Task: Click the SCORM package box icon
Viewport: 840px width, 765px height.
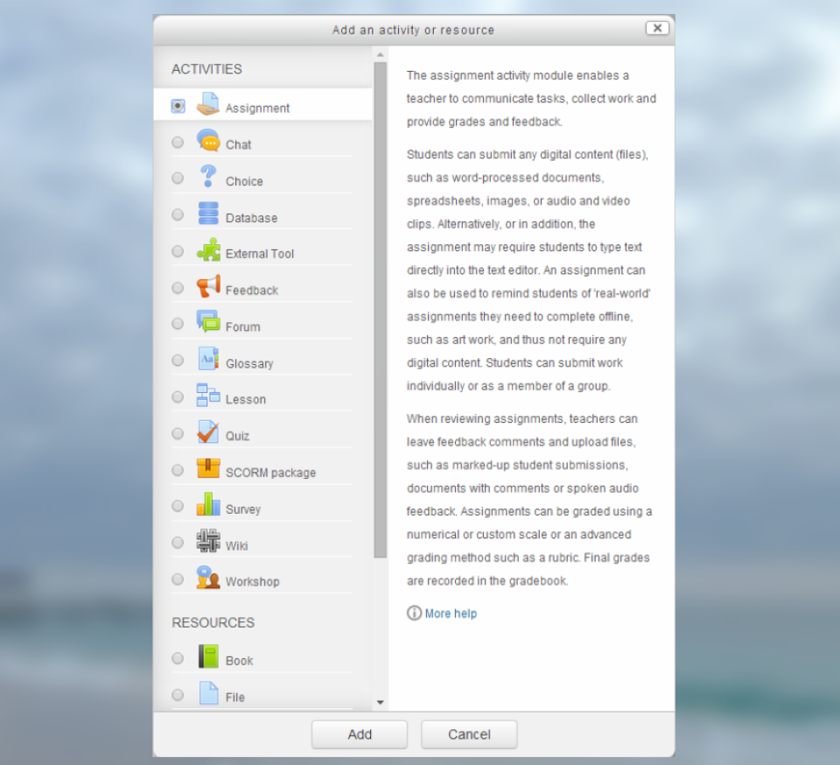Action: [208, 468]
